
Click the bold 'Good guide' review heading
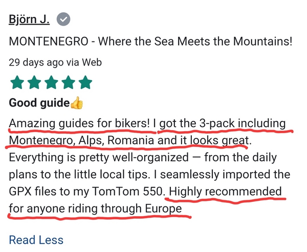[x=39, y=102]
